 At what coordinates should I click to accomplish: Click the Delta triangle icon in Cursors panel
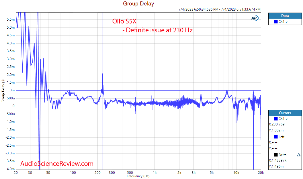[x=299, y=155]
